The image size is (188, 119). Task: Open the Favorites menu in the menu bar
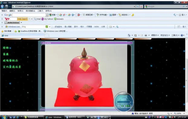(30, 11)
